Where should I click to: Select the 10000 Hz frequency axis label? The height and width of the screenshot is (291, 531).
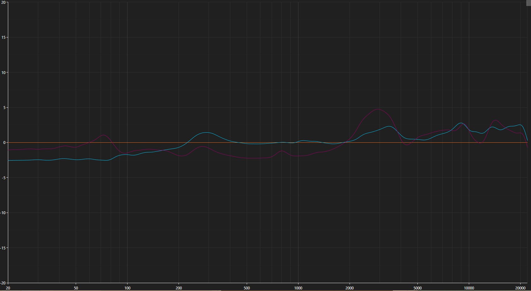(x=469, y=288)
